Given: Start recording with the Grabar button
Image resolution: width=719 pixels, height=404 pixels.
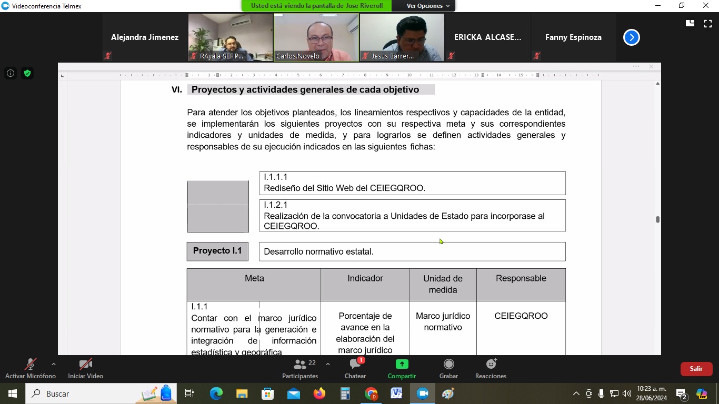Looking at the screenshot, I should (448, 369).
